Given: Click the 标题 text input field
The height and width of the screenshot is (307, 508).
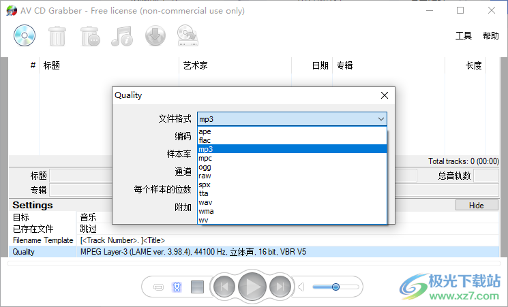Looking at the screenshot, I should pos(80,176).
